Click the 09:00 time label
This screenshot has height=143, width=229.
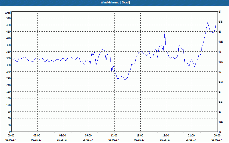89,136
